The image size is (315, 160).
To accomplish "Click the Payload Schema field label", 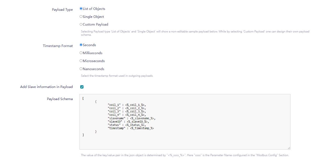I will point(60,99).
